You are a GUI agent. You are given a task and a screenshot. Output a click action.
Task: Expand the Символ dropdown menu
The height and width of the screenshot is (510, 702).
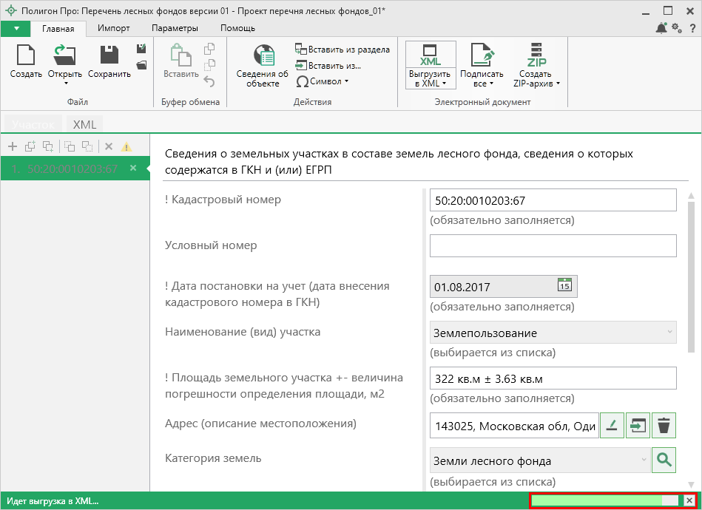tap(346, 81)
